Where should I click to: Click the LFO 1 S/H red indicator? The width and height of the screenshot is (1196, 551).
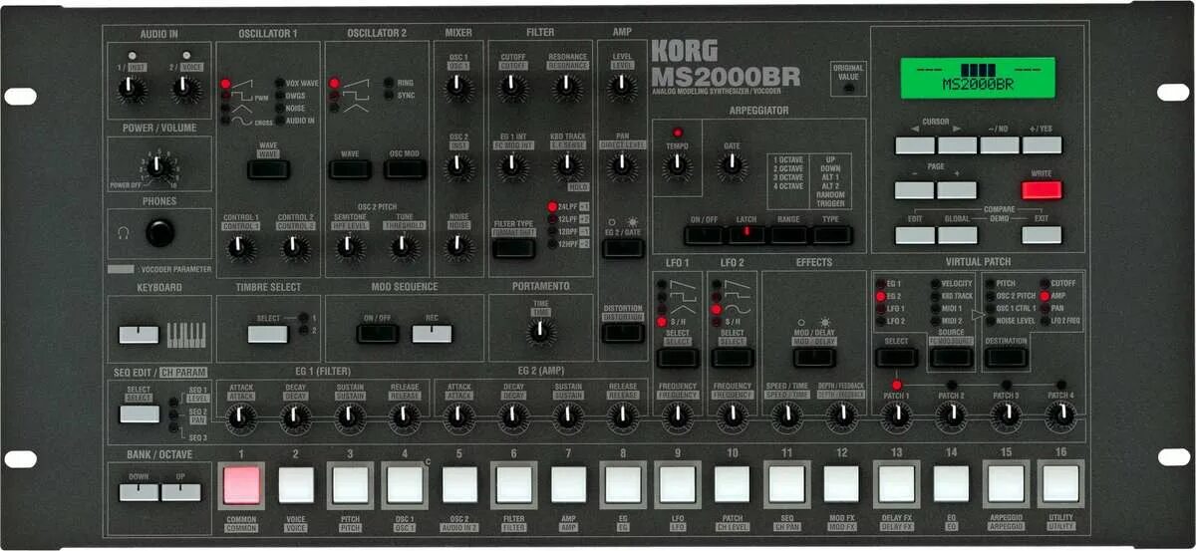pos(661,322)
